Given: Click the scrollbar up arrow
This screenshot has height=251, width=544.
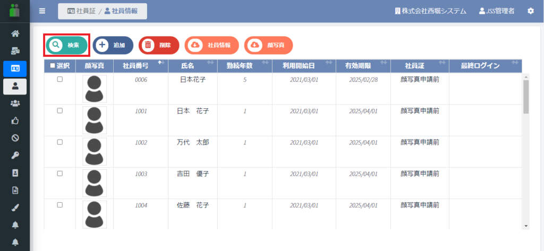Looking at the screenshot, I should pyautogui.click(x=526, y=76).
